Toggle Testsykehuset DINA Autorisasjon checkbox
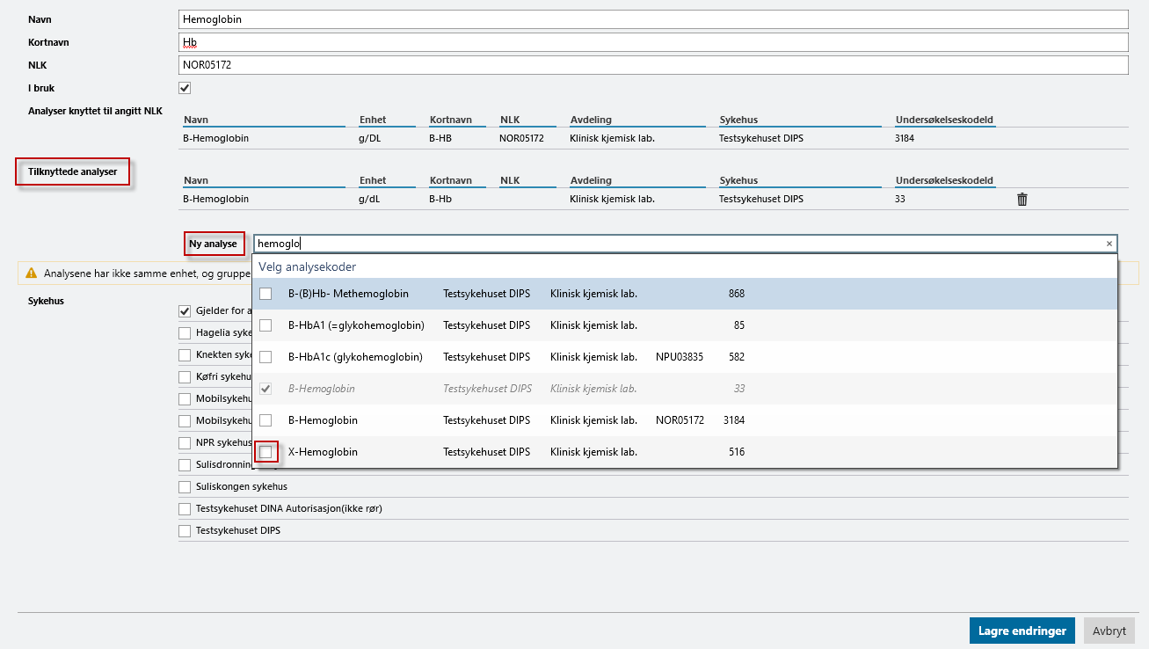 click(185, 509)
